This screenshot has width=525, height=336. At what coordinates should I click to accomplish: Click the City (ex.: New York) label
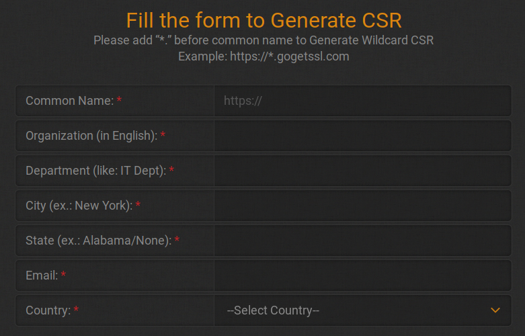(79, 206)
